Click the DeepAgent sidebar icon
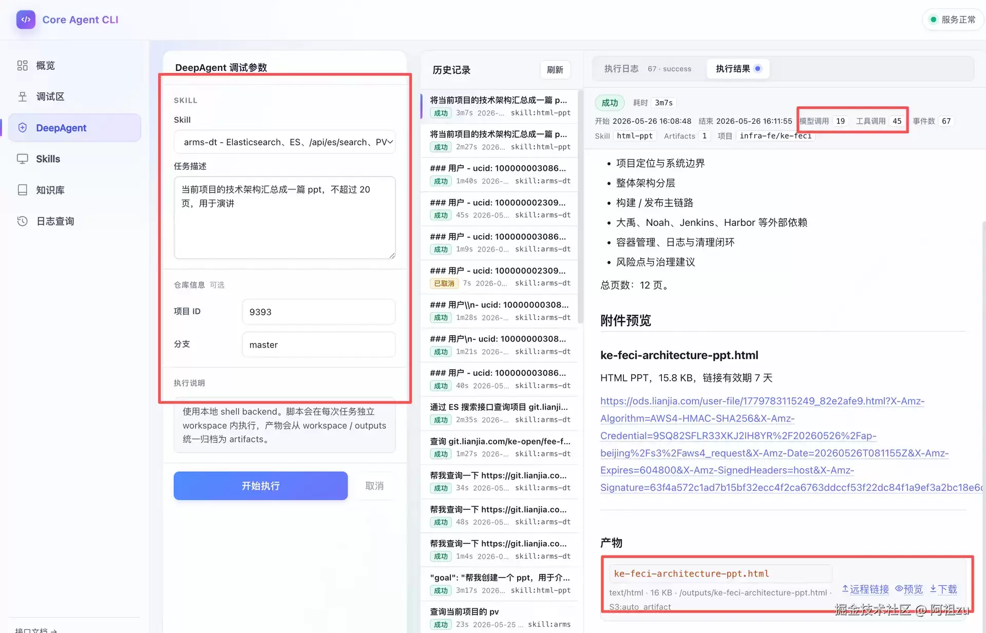 [22, 127]
